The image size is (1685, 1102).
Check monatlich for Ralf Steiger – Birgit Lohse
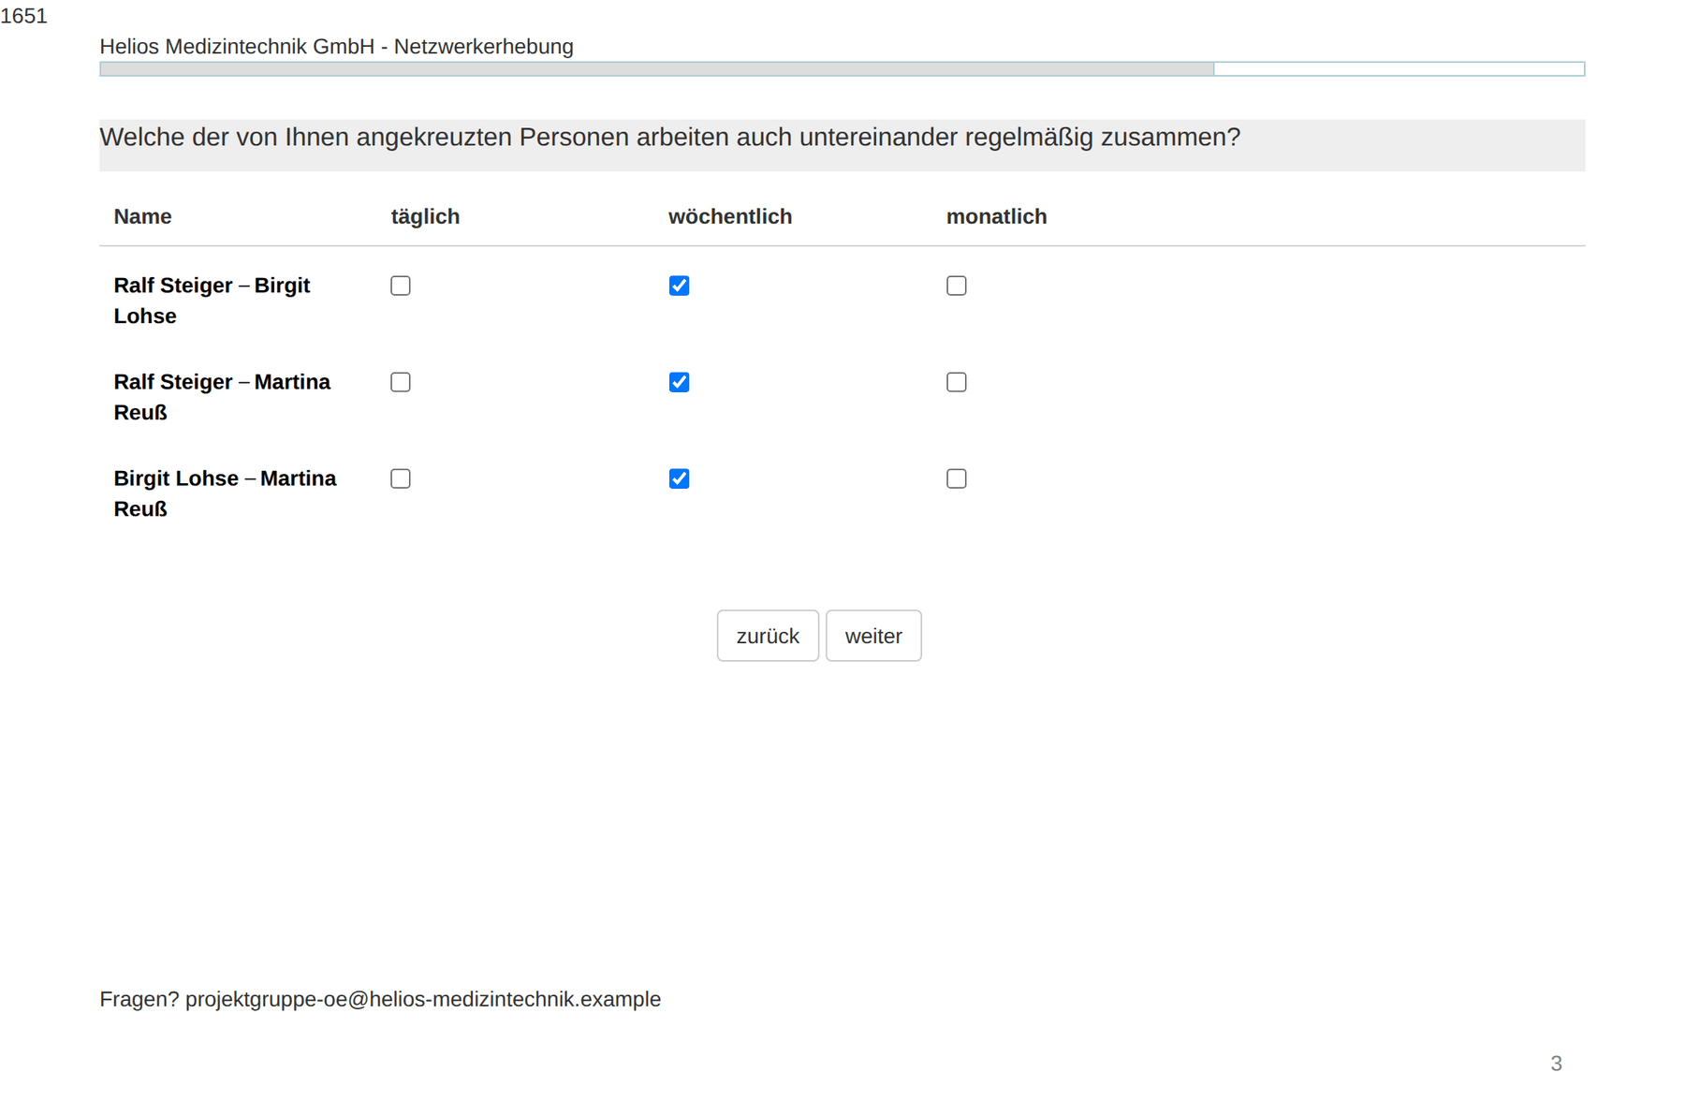pos(957,286)
